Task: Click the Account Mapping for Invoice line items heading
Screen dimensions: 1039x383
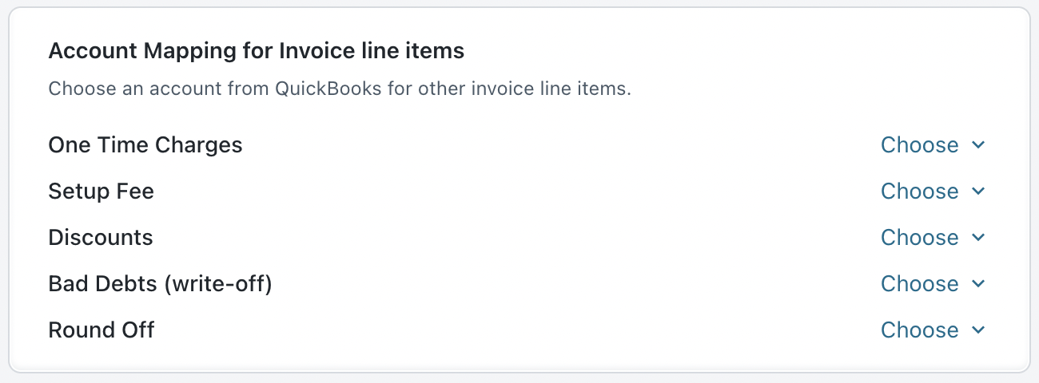Action: [x=256, y=52]
